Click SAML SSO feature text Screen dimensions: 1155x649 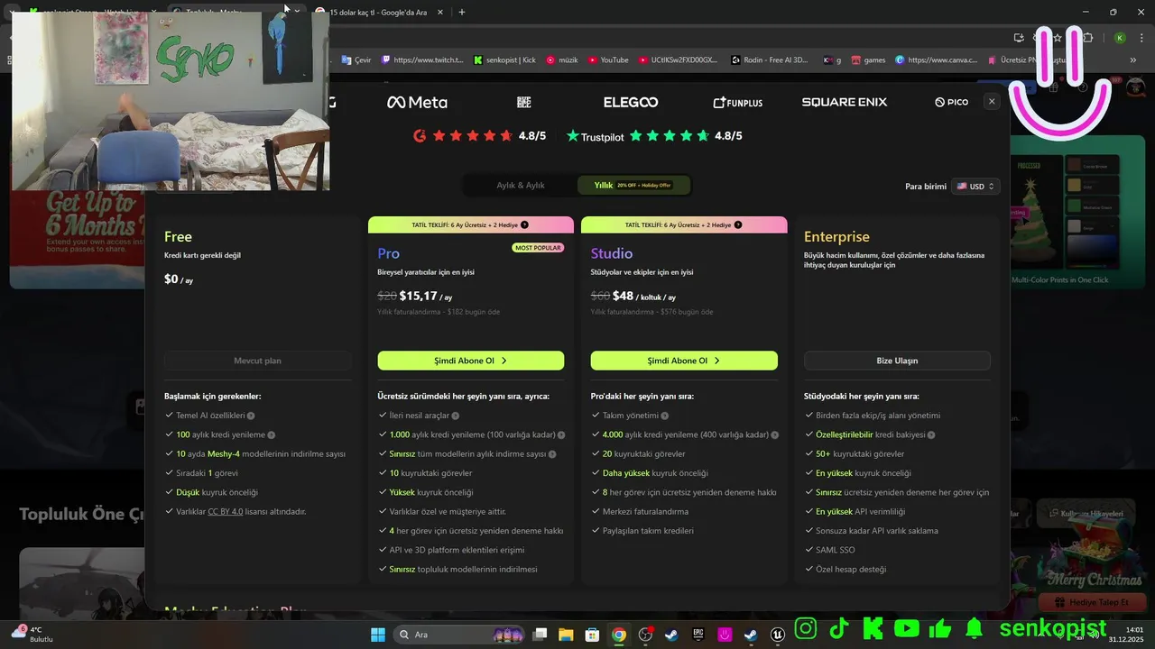coord(835,550)
